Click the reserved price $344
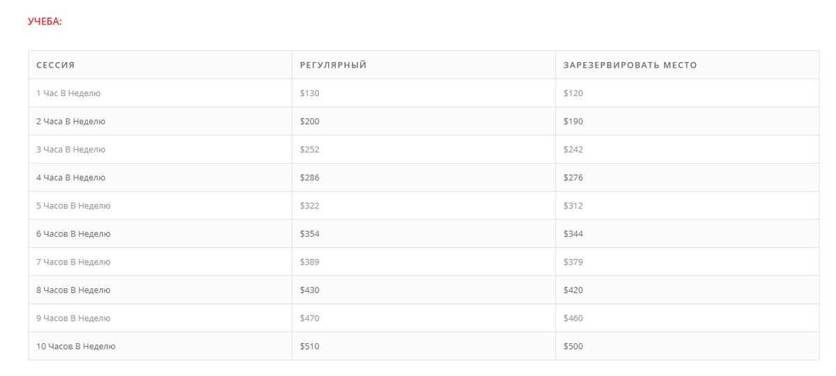Screen dimensions: 836x376 point(573,234)
